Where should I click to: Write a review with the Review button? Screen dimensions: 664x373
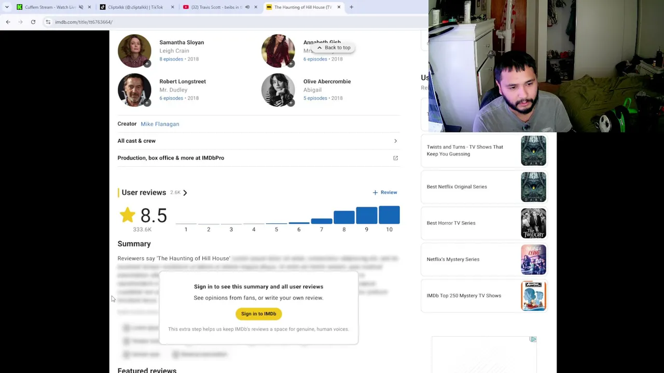click(385, 192)
